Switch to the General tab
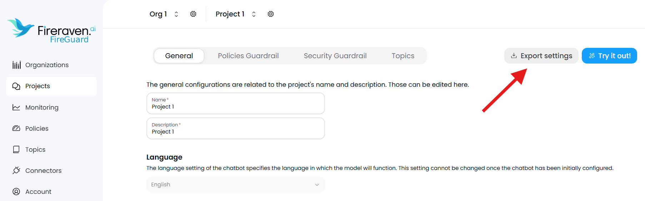 (179, 56)
